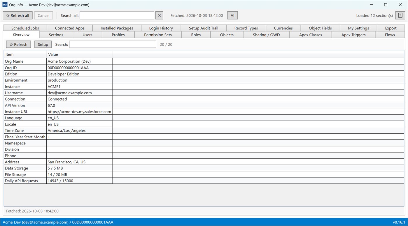Switch to the Objects tab
The image size is (408, 226).
(227, 35)
